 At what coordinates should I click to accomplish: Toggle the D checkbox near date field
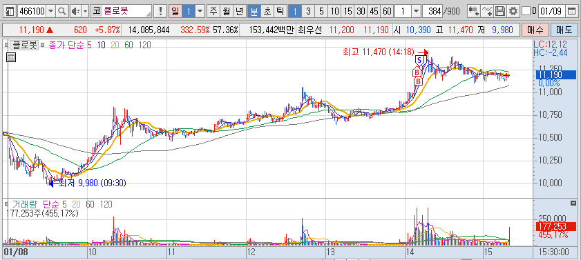526,11
